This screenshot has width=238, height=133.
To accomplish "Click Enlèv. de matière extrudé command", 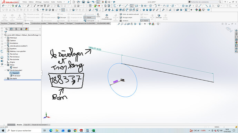I will coord(129,14).
